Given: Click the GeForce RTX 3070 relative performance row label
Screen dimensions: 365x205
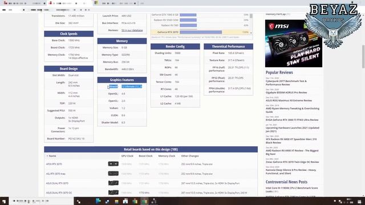Looking at the screenshot, I should [x=168, y=32].
